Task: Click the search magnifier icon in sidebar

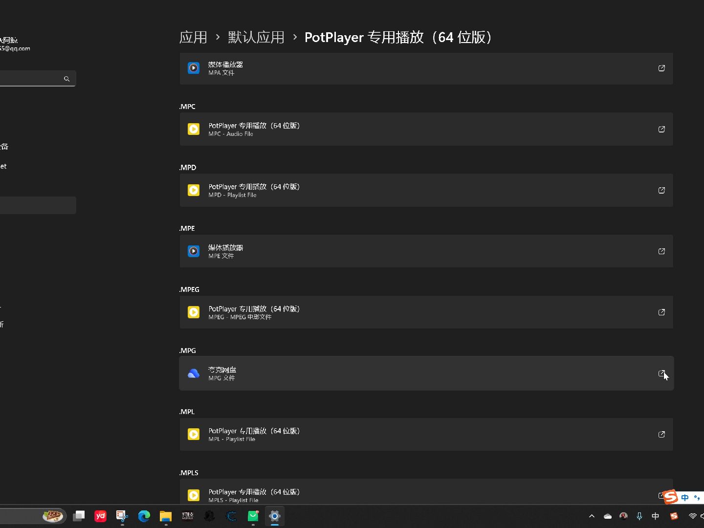Action: coord(66,79)
